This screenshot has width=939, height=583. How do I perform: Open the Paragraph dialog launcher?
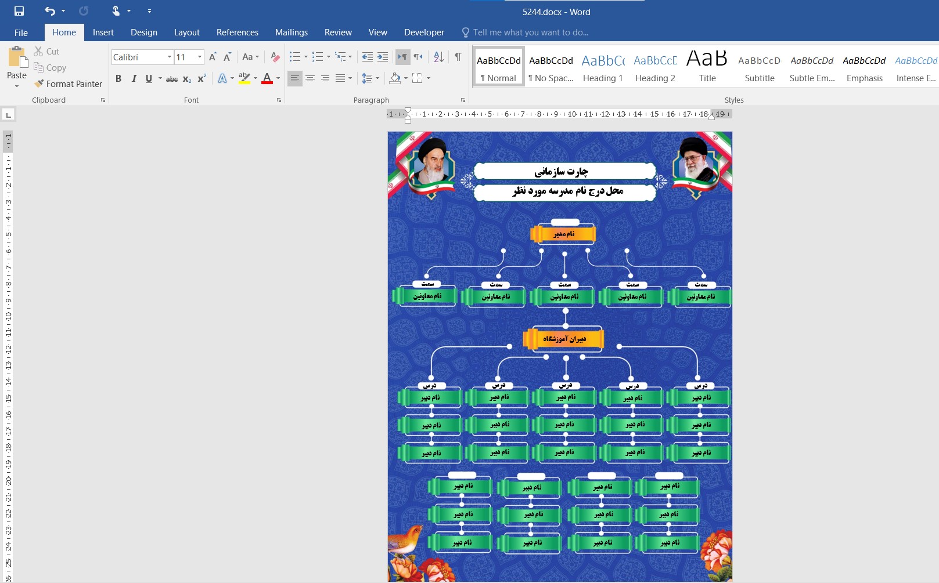click(x=463, y=100)
